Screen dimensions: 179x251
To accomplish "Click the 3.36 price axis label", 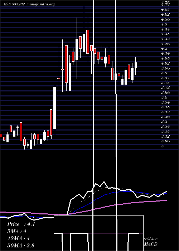I will pyautogui.click(x=165, y=117).
